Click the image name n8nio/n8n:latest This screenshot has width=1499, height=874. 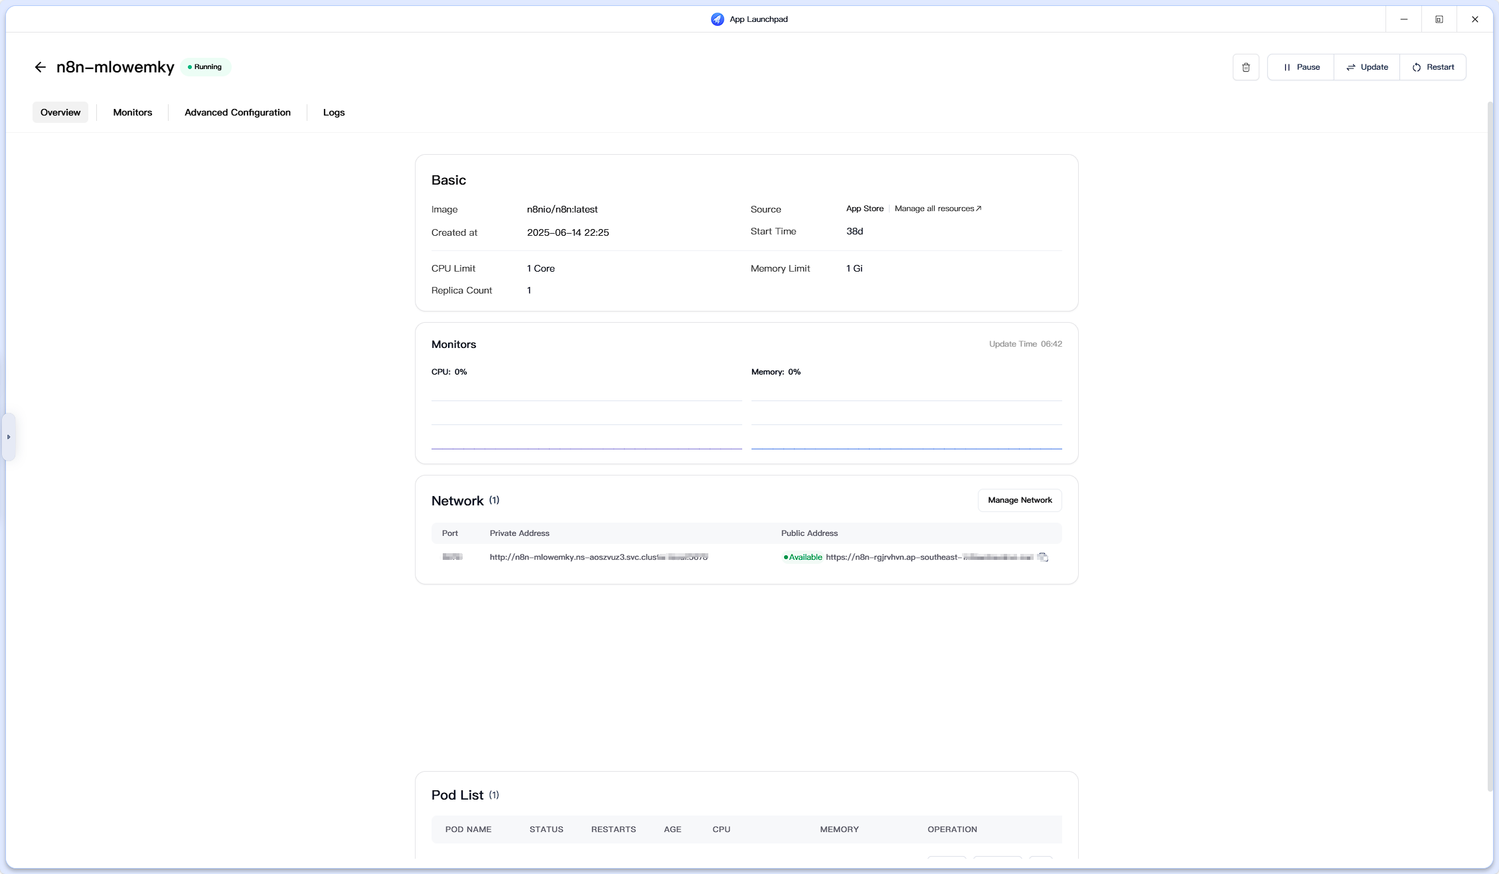click(562, 209)
